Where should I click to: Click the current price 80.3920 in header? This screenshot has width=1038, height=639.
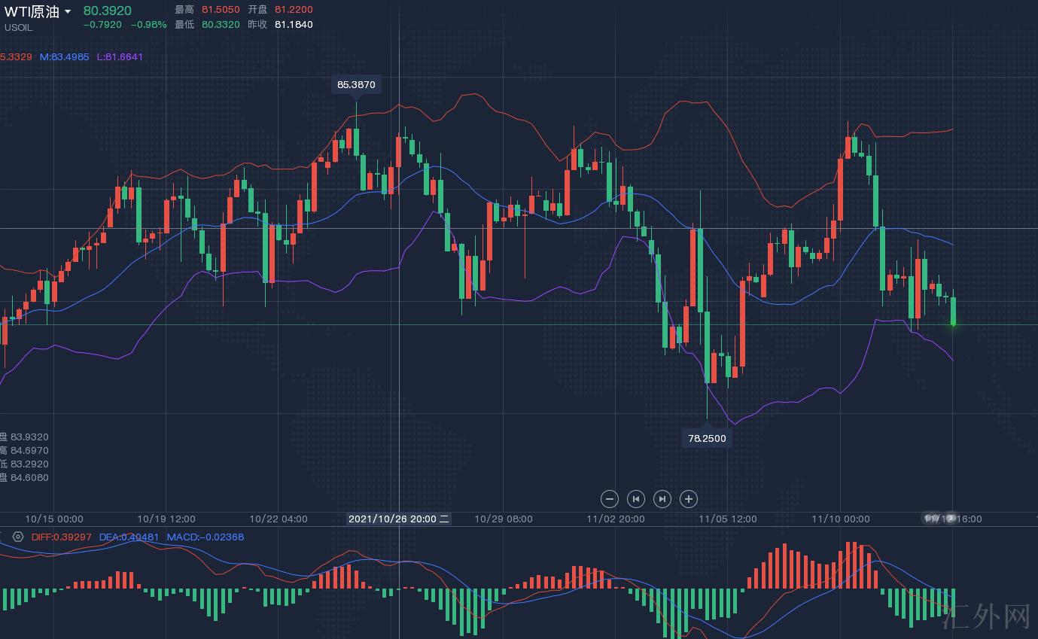(x=107, y=11)
